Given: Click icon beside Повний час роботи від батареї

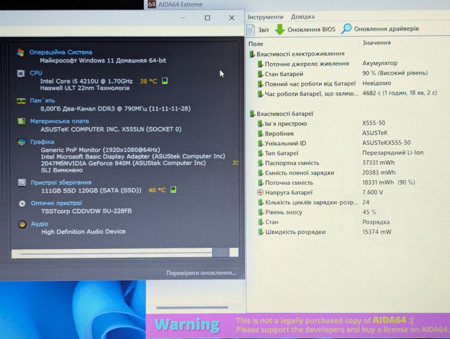Looking at the screenshot, I should coord(260,84).
